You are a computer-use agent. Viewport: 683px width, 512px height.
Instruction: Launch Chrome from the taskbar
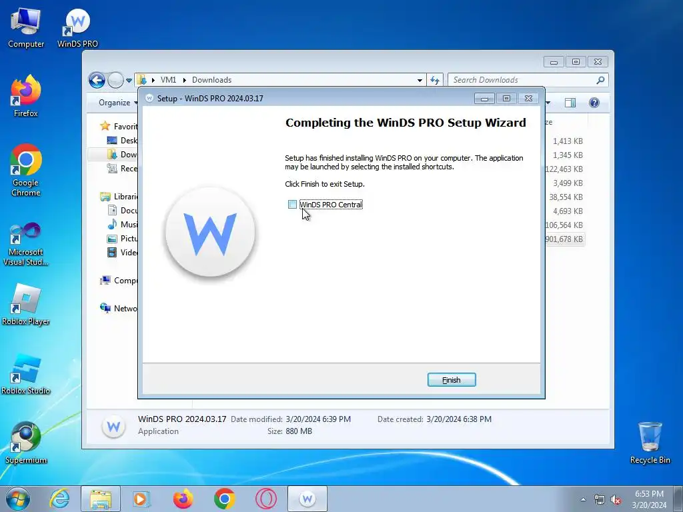coord(224,499)
